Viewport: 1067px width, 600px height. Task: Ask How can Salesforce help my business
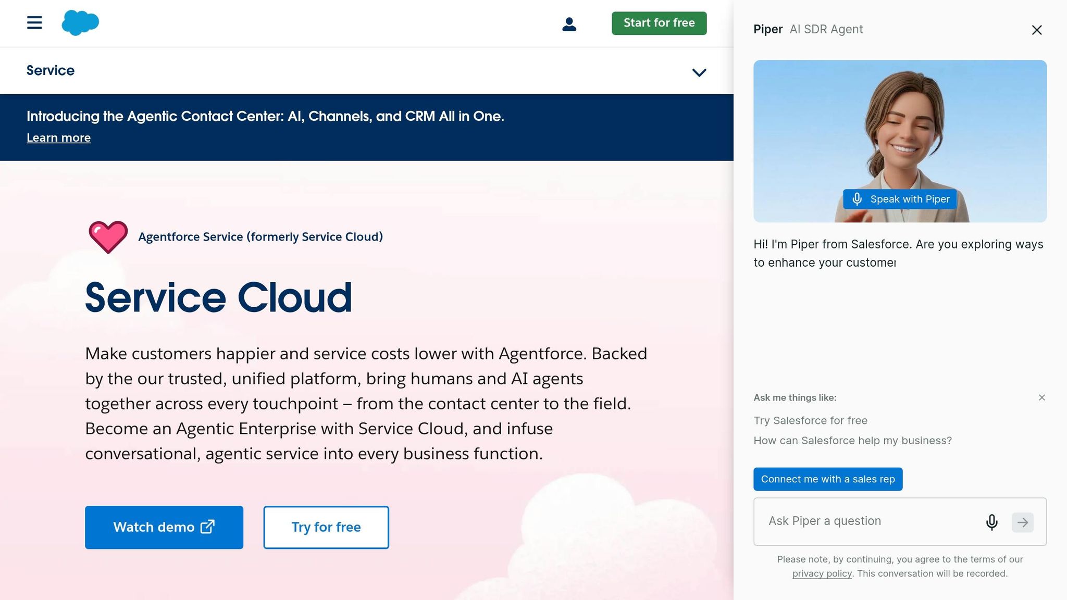point(852,440)
